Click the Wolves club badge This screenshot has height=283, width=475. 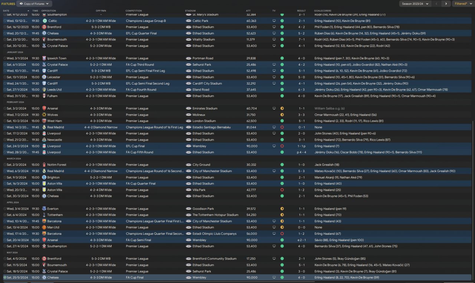point(45,115)
